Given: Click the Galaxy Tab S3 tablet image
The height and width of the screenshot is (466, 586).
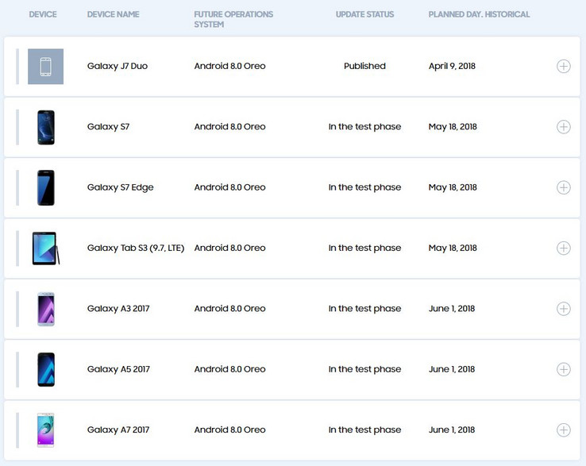Looking at the screenshot, I should (45, 248).
